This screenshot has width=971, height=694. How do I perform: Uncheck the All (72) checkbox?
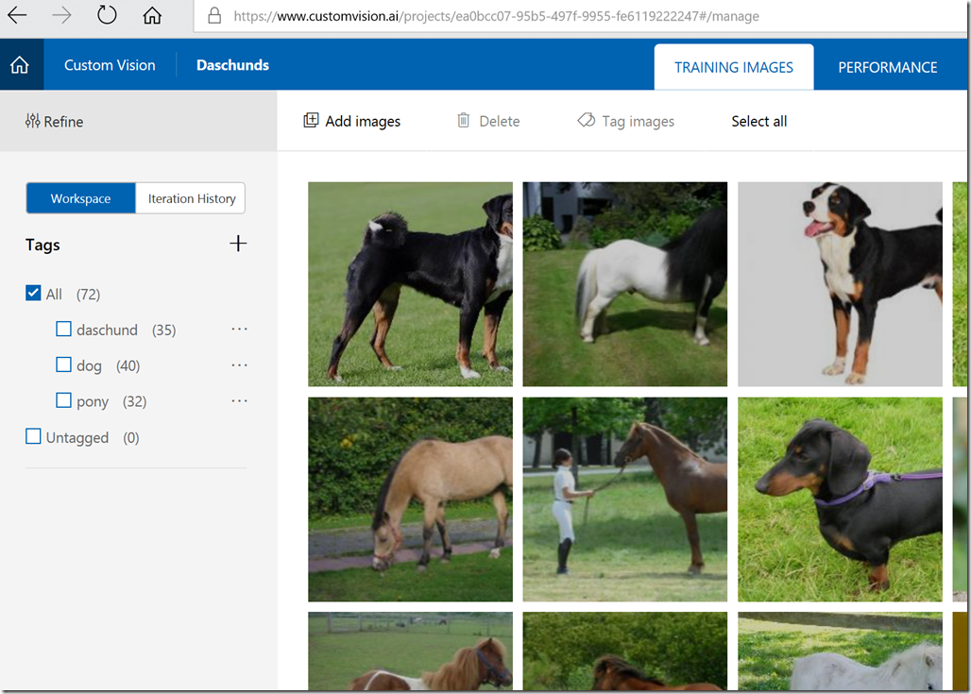[x=33, y=293]
